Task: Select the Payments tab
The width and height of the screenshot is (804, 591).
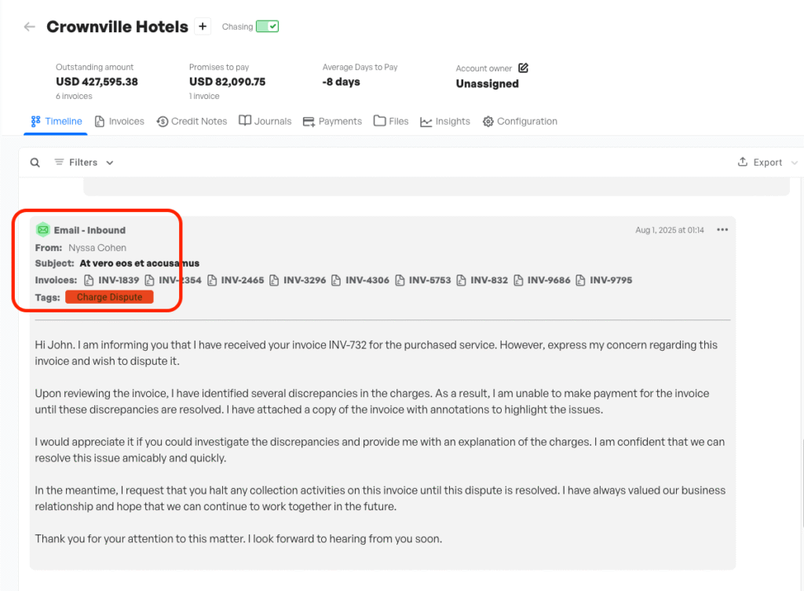Action: point(332,122)
